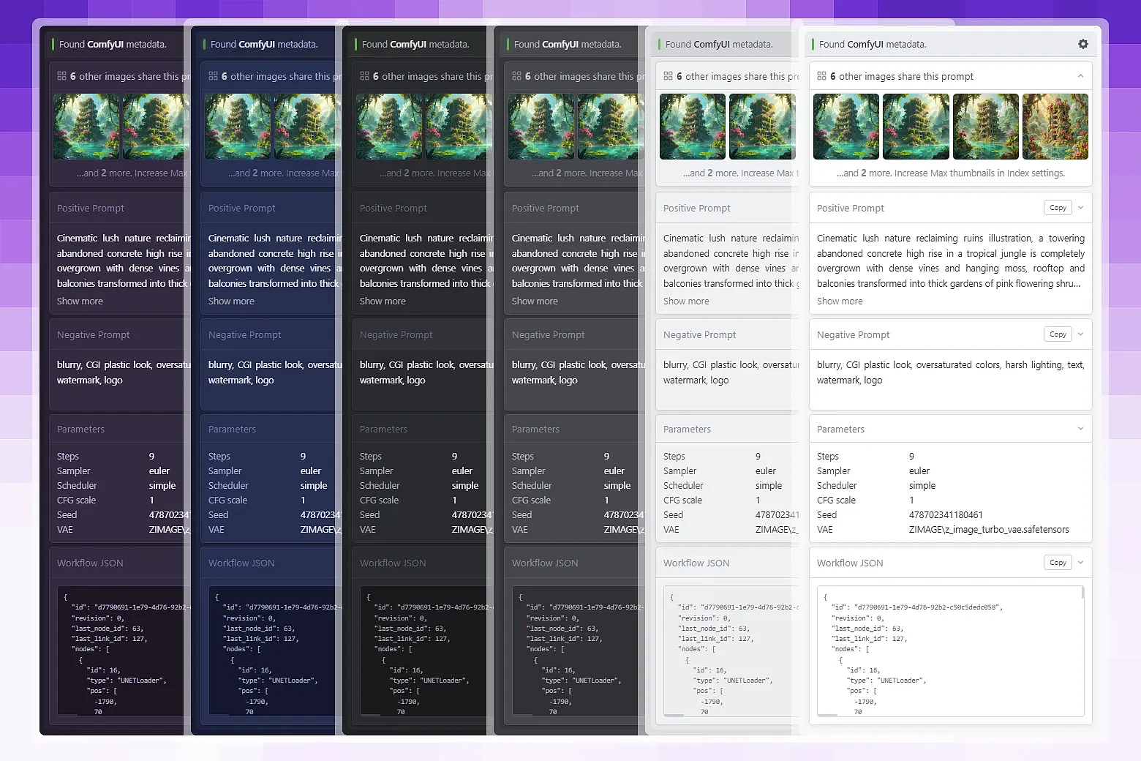This screenshot has height=761, width=1141.
Task: Open the Workflow JSON dropdown chevron
Action: (1080, 562)
